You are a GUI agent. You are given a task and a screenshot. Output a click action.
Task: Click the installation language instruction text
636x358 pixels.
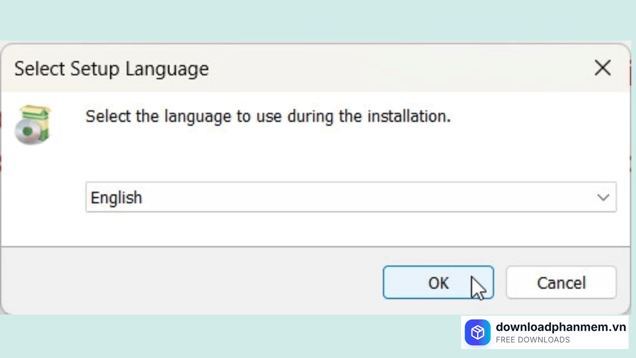(268, 116)
